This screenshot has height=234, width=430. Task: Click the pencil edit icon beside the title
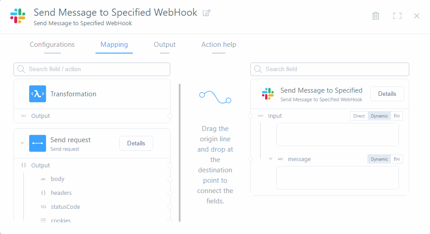click(207, 13)
